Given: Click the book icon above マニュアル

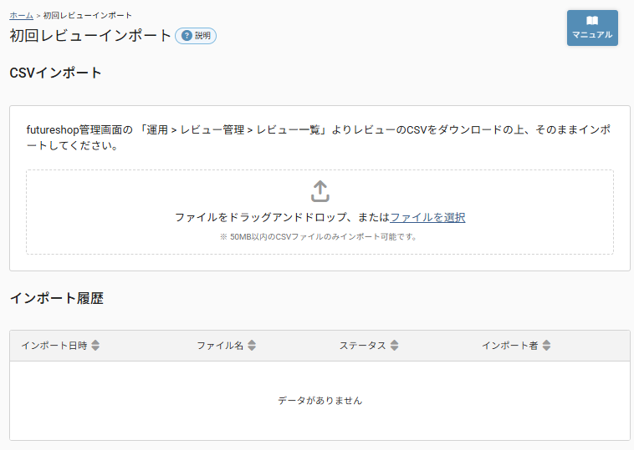Looking at the screenshot, I should point(592,20).
